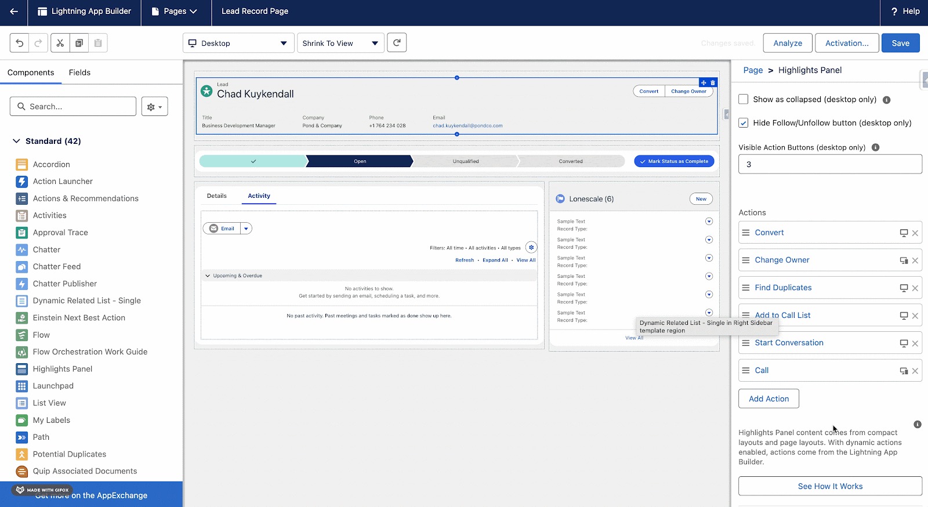Copy the selected component

point(79,43)
